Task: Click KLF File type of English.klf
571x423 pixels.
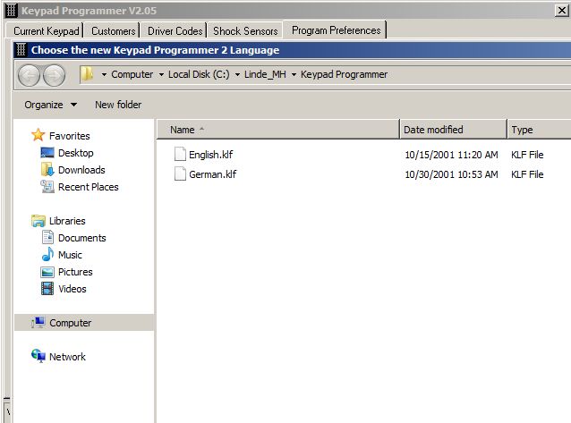Action: click(527, 155)
